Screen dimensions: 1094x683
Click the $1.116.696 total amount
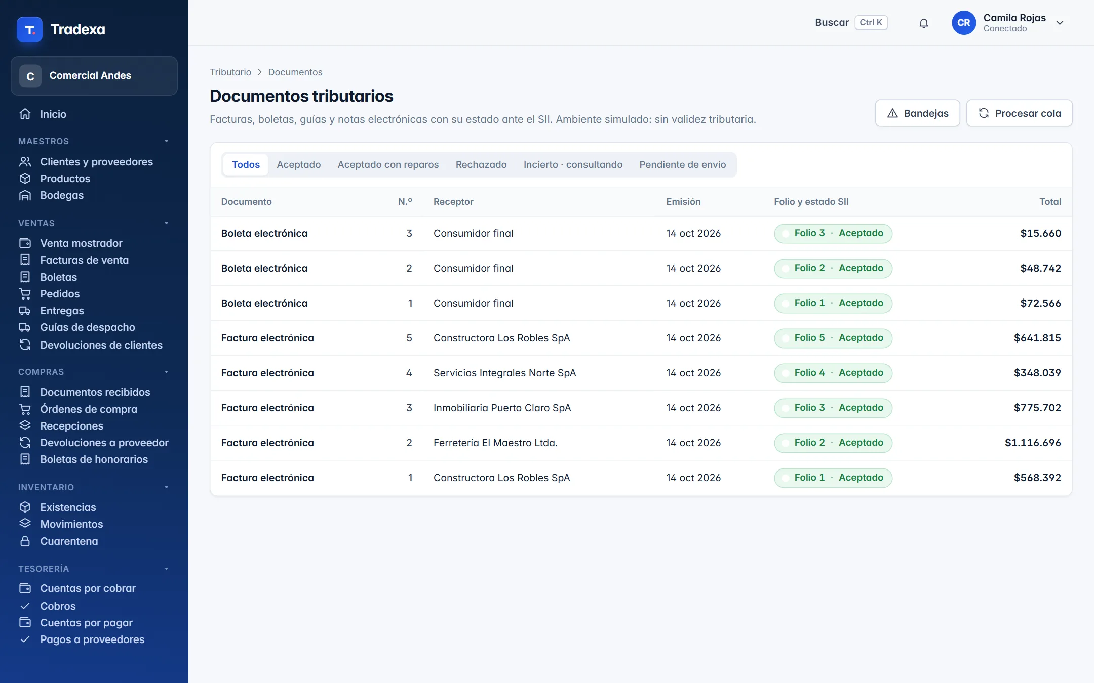(1033, 443)
